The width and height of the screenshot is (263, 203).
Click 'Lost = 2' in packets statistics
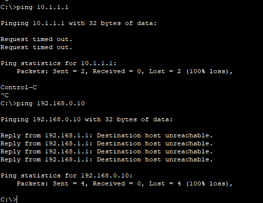click(165, 71)
